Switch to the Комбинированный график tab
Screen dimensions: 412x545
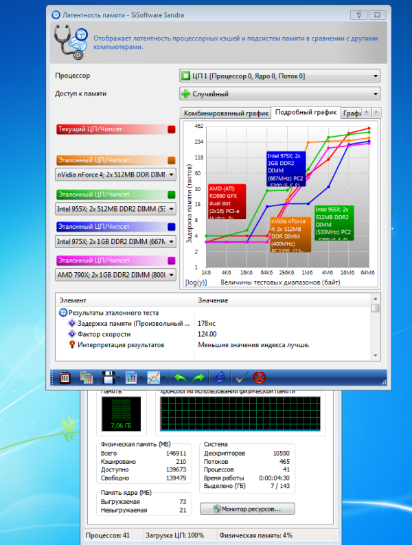(225, 113)
